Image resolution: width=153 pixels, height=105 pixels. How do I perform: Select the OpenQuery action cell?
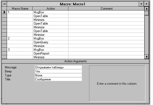coord(50,42)
